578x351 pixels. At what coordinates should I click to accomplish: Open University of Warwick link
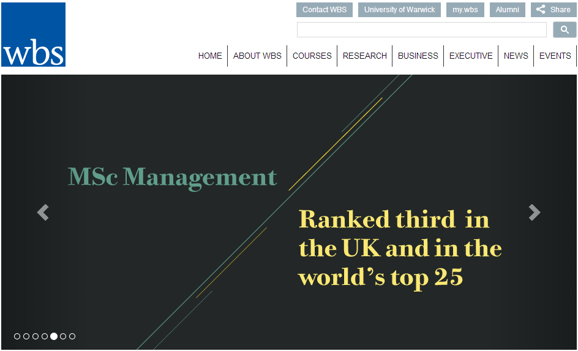coord(400,10)
